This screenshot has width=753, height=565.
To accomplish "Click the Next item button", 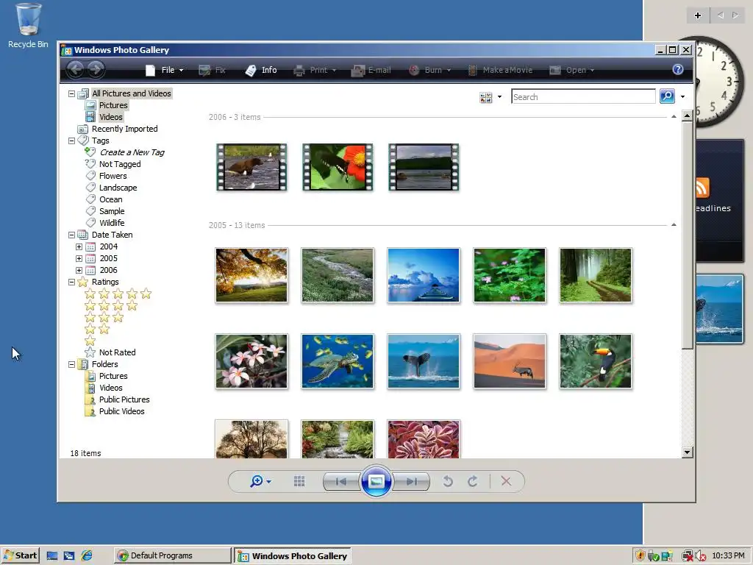I will pyautogui.click(x=411, y=481).
